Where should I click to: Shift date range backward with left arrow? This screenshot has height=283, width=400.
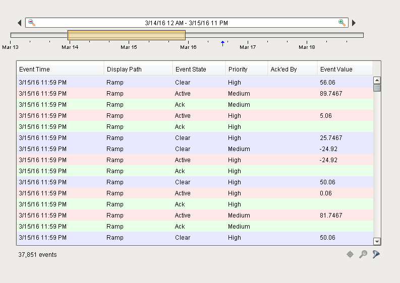tap(20, 23)
